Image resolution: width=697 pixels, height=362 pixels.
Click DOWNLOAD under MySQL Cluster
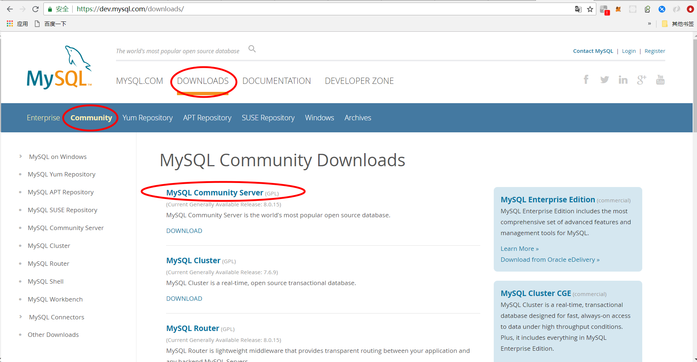[184, 299]
